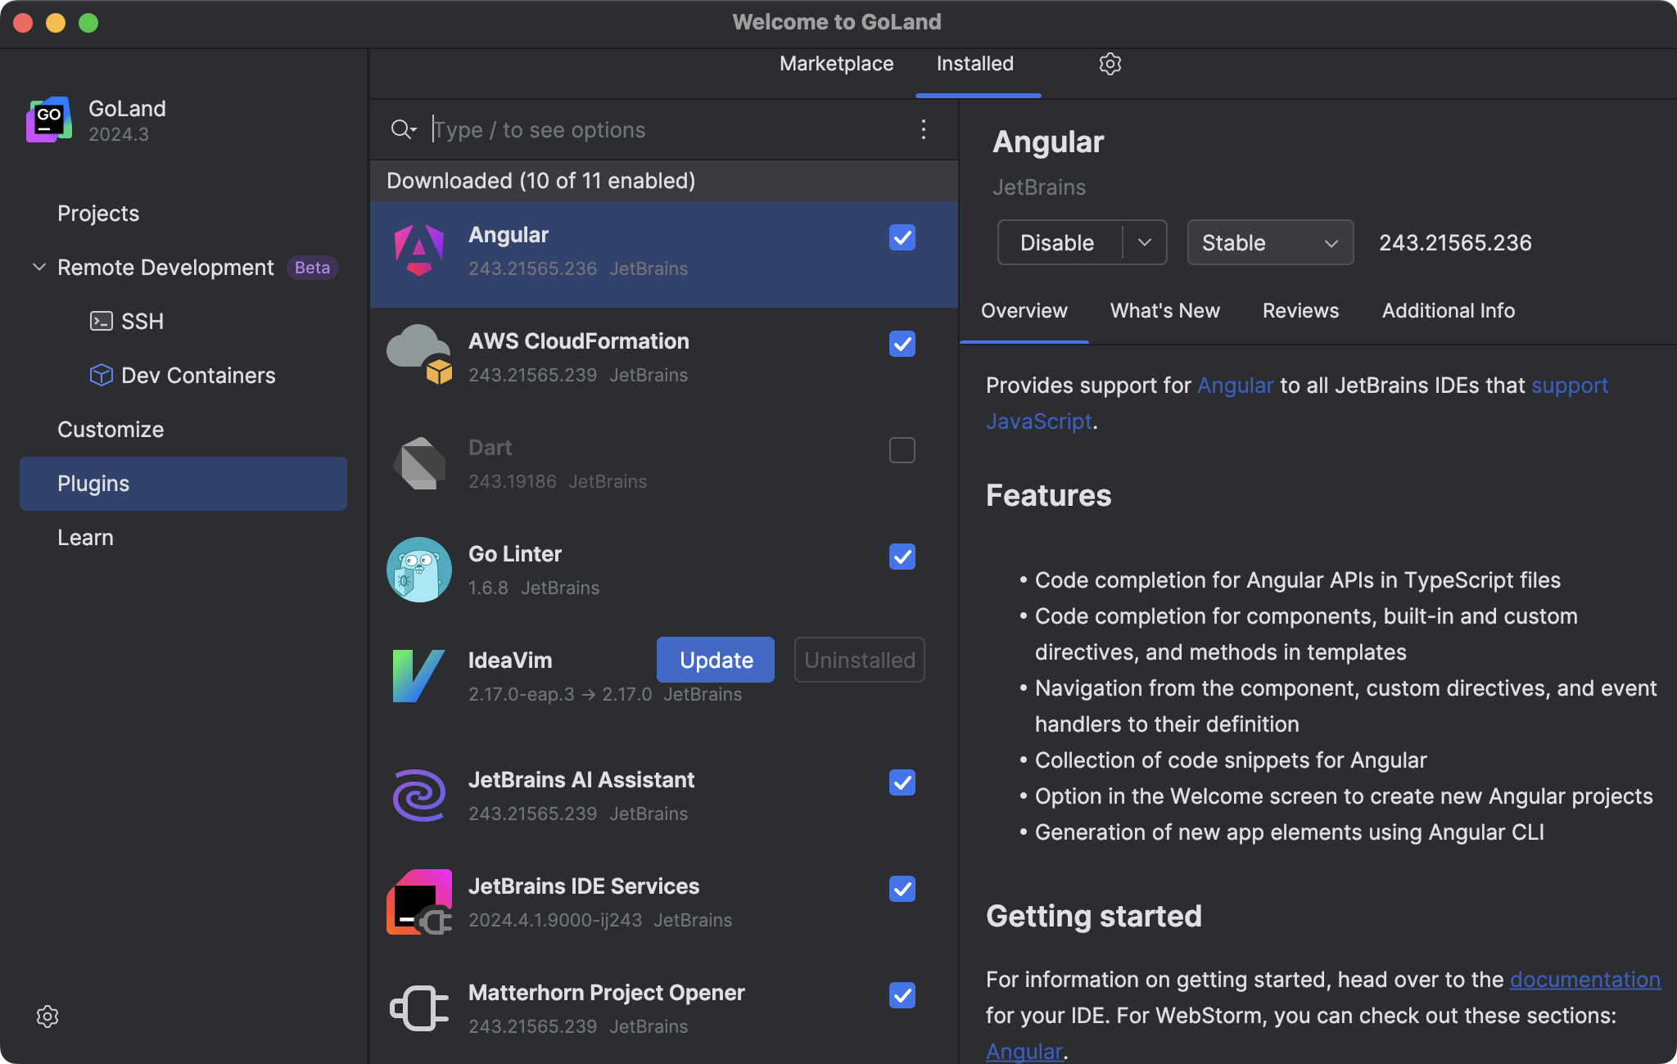Click the IdeaVim plugin logo

418,676
